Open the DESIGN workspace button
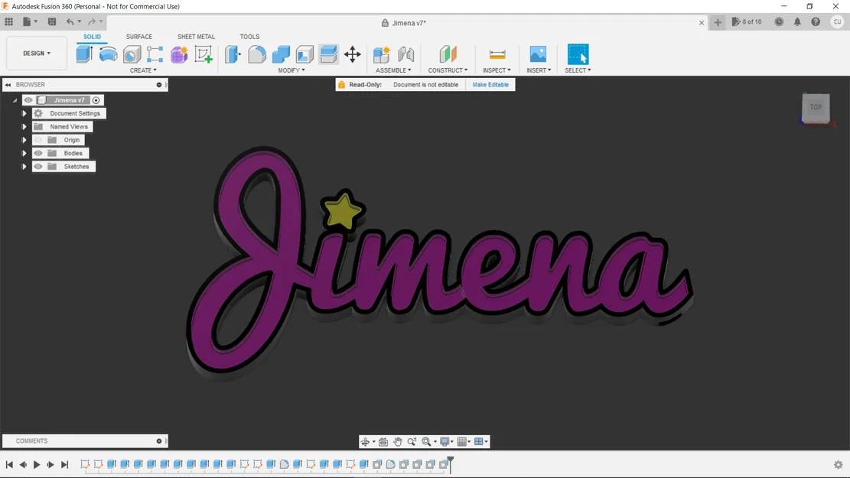The image size is (850, 478). pyautogui.click(x=36, y=53)
